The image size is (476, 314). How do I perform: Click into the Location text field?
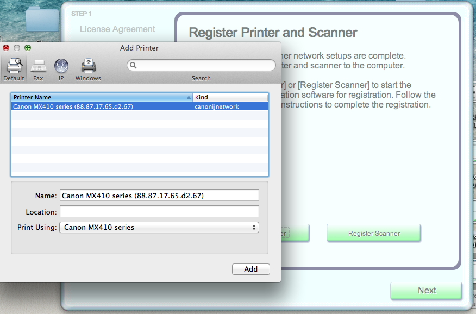point(159,211)
